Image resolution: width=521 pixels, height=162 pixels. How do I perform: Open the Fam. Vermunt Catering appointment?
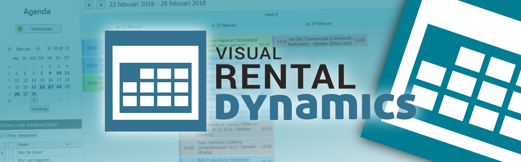(226, 147)
